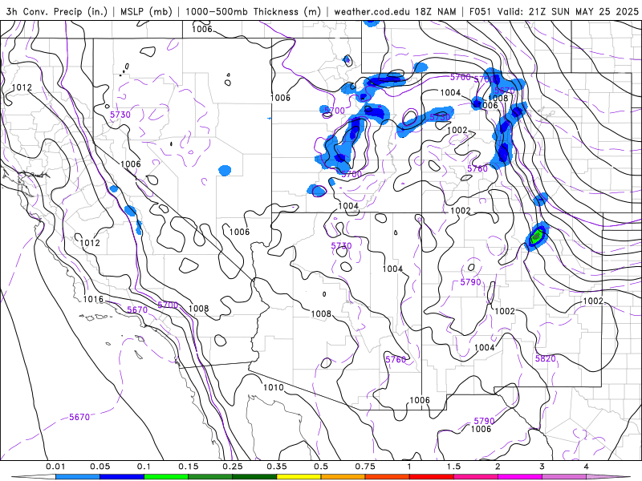Click the purple "5820" thickness label
Viewport: 642px width, 481px height.
pyautogui.click(x=546, y=358)
